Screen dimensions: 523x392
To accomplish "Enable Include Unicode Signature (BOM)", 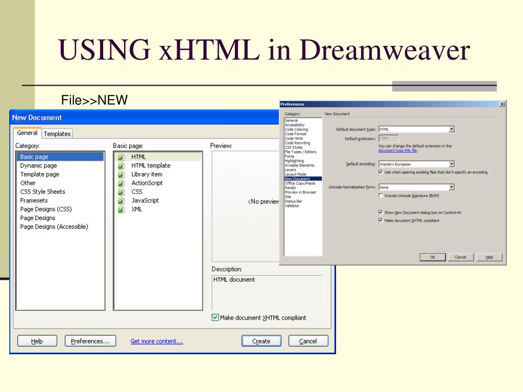I will coord(381,195).
